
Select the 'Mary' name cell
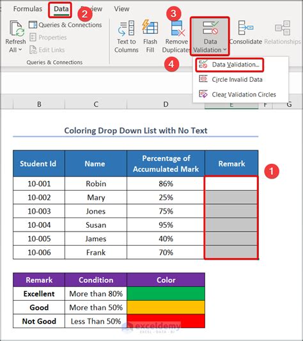tap(96, 197)
